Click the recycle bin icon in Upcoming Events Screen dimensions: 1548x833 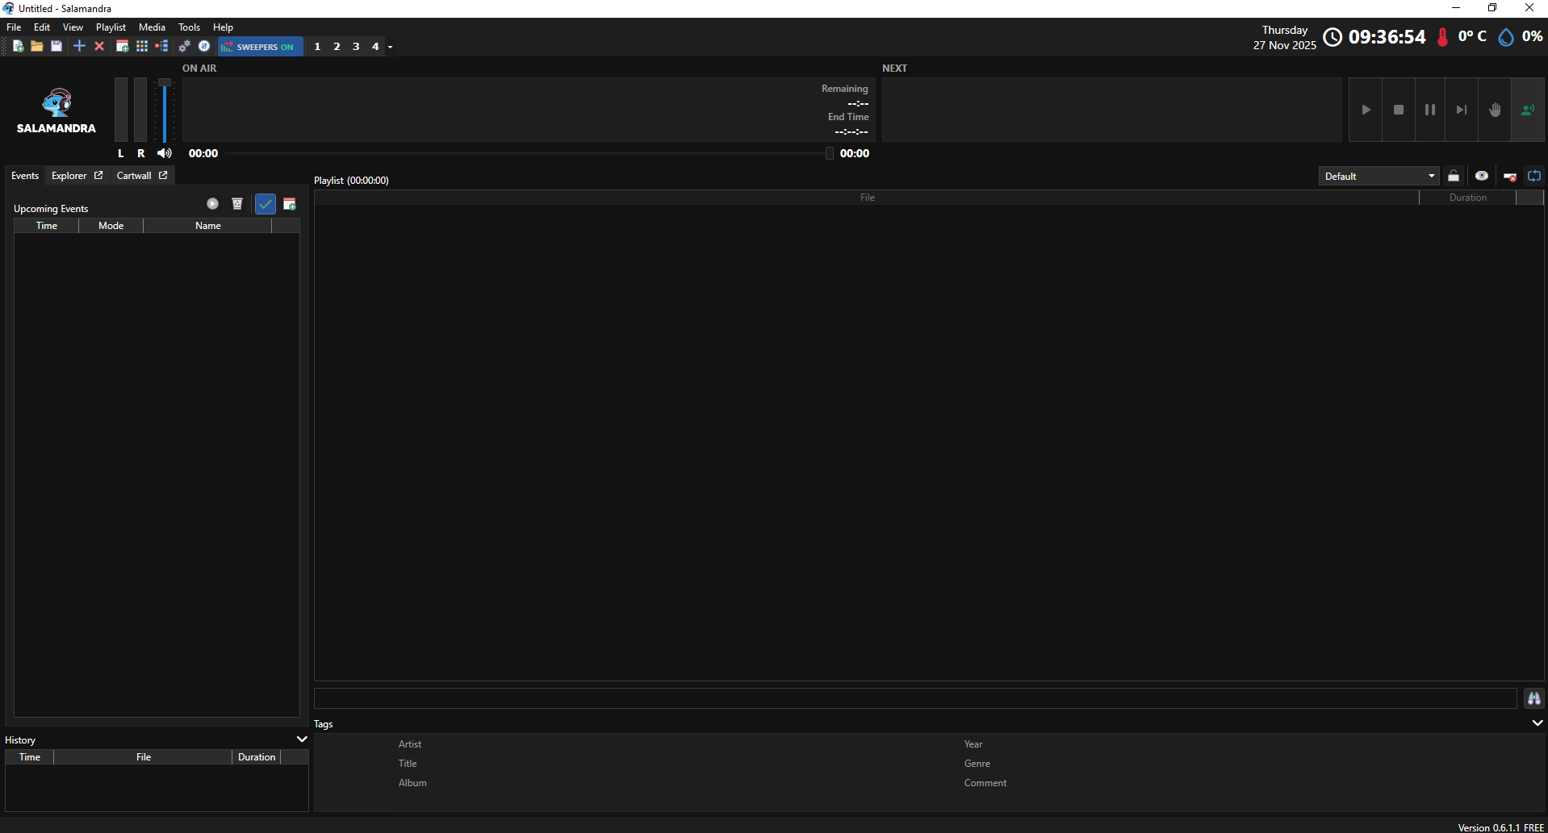(237, 204)
